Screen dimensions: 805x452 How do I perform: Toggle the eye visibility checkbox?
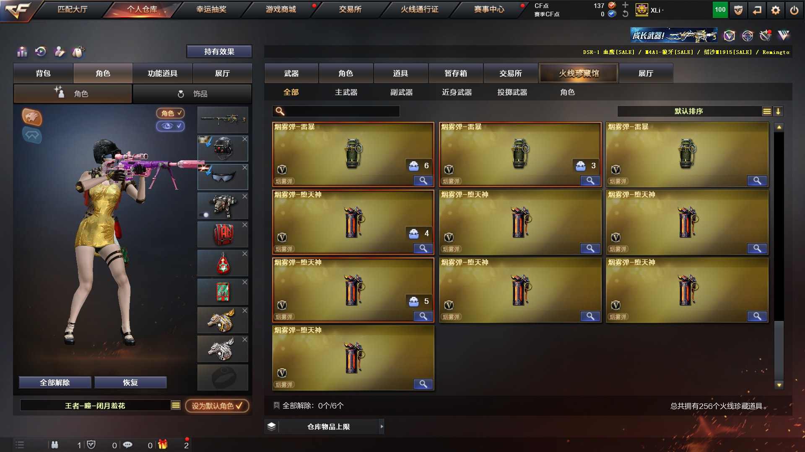(x=171, y=126)
